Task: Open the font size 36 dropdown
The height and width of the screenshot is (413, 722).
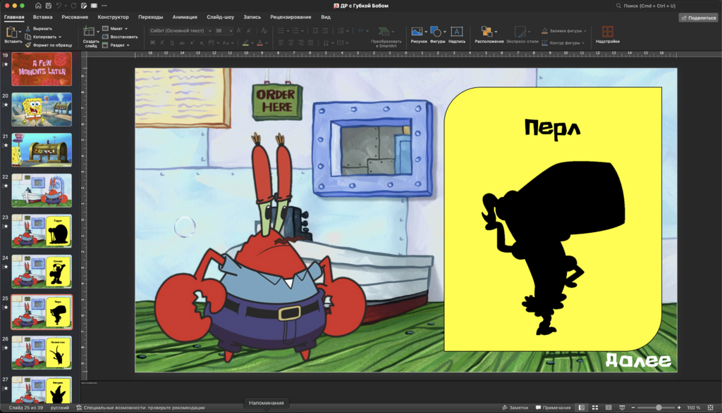Action: [231, 31]
